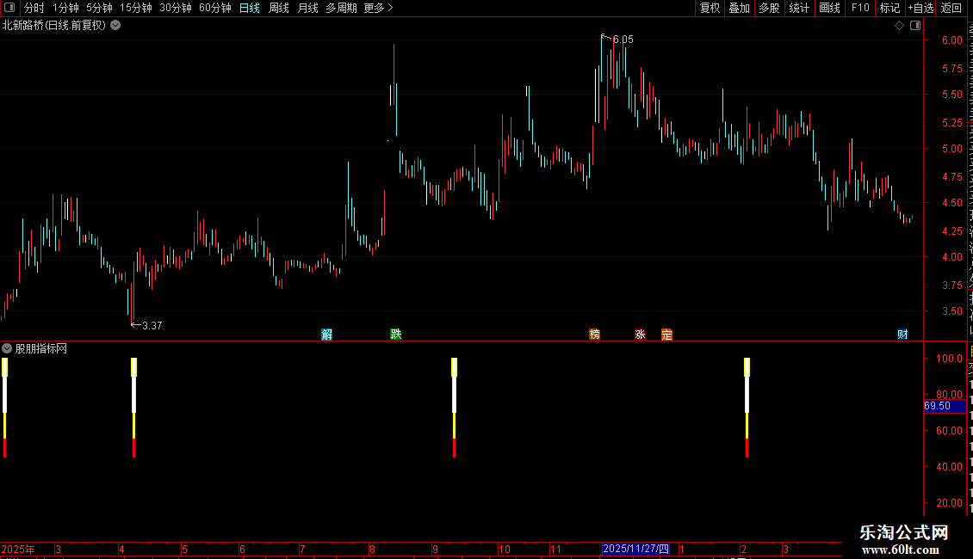Click the 财 event marker icon
Image resolution: width=973 pixels, height=559 pixels.
tap(903, 335)
